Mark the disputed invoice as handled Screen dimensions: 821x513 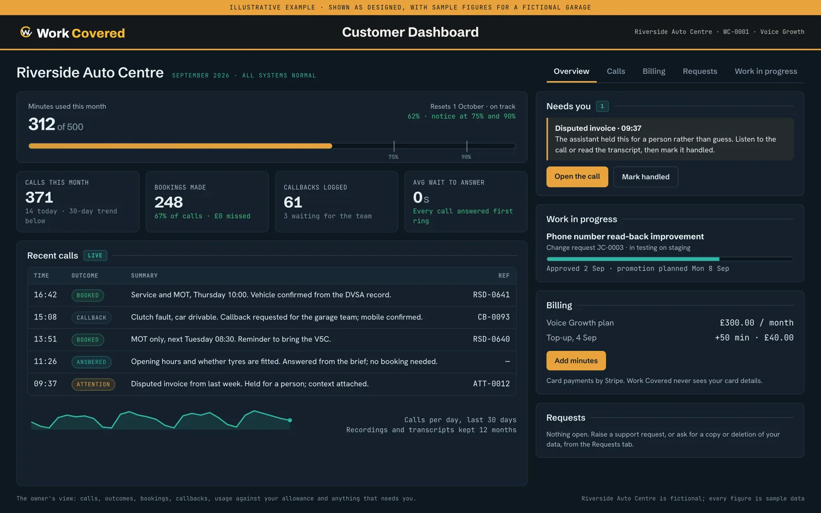646,176
